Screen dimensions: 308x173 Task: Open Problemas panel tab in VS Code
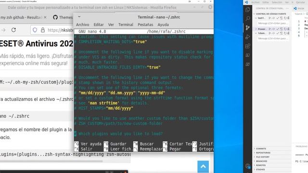301,147
